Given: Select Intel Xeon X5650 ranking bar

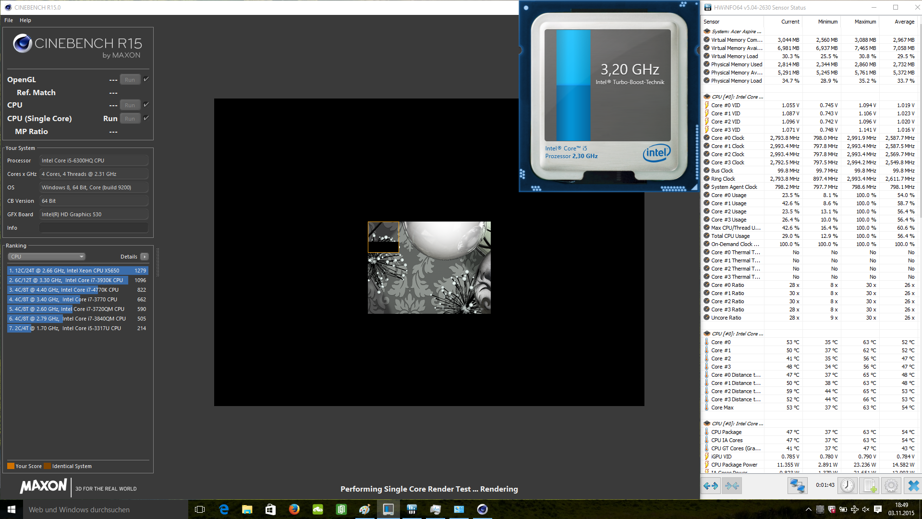Looking at the screenshot, I should 77,271.
